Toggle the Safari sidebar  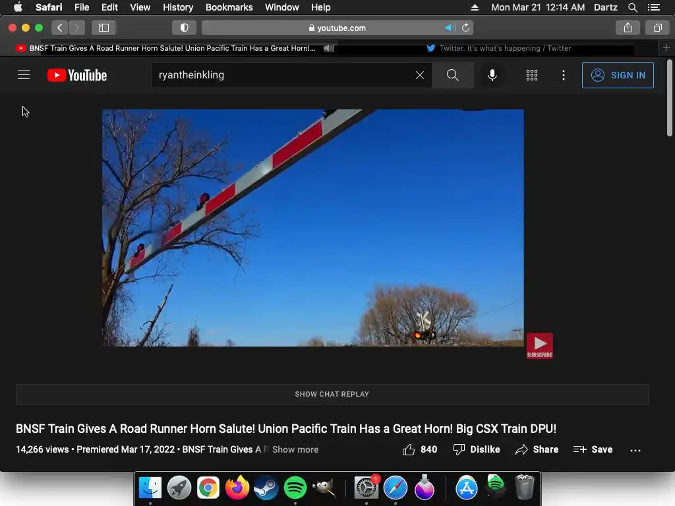click(x=103, y=28)
